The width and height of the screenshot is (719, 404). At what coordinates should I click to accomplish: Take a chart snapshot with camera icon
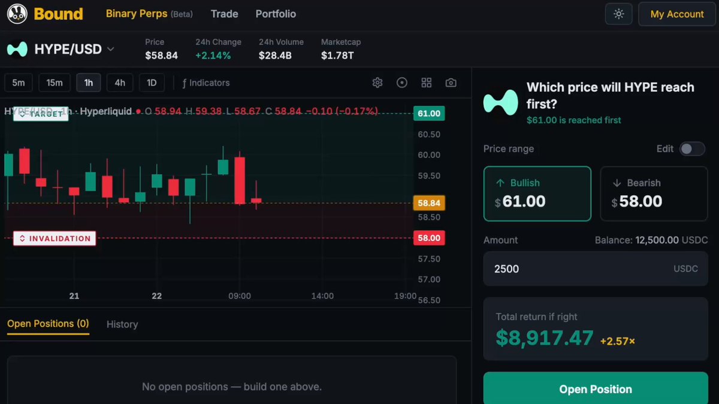451,83
